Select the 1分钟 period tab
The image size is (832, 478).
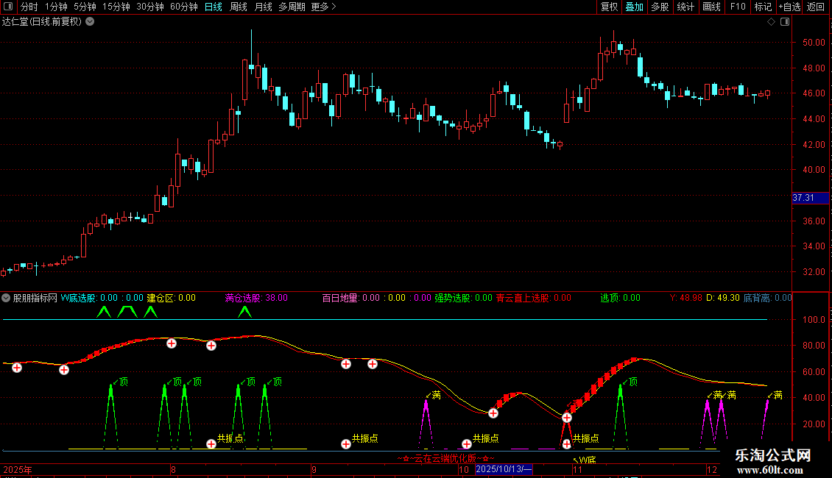[x=56, y=7]
